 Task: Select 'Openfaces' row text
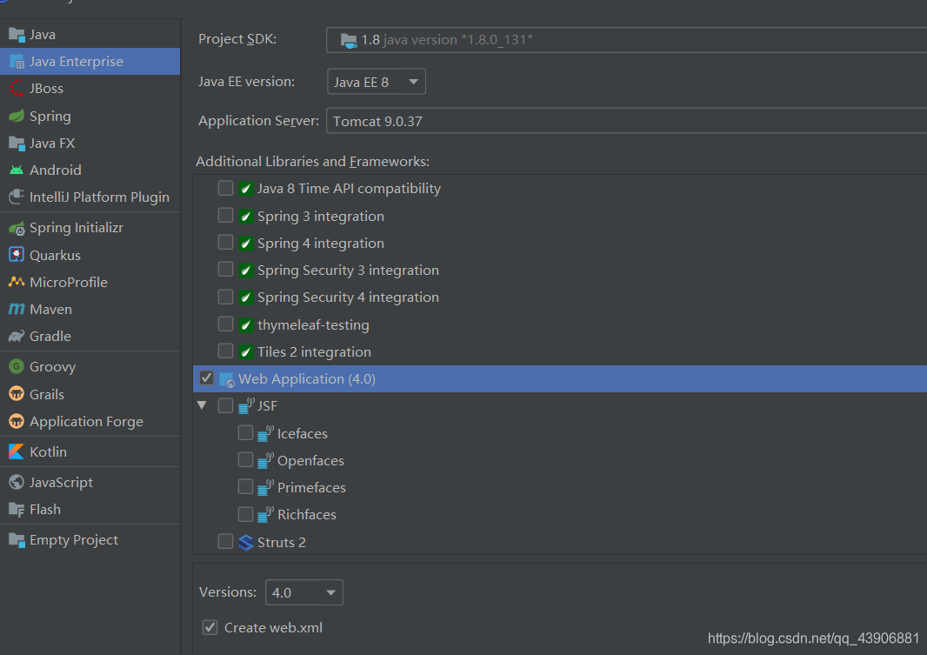click(310, 461)
